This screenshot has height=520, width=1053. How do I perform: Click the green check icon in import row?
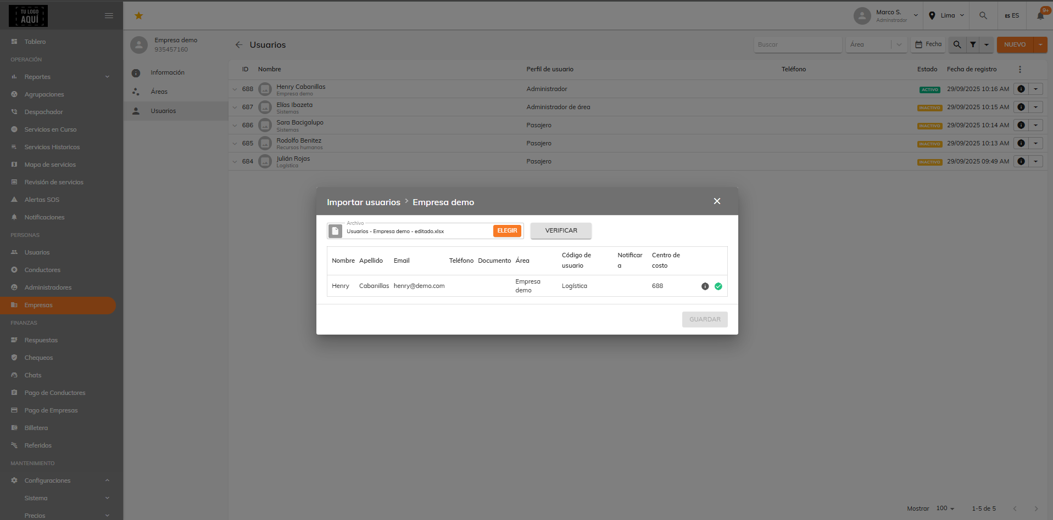718,286
